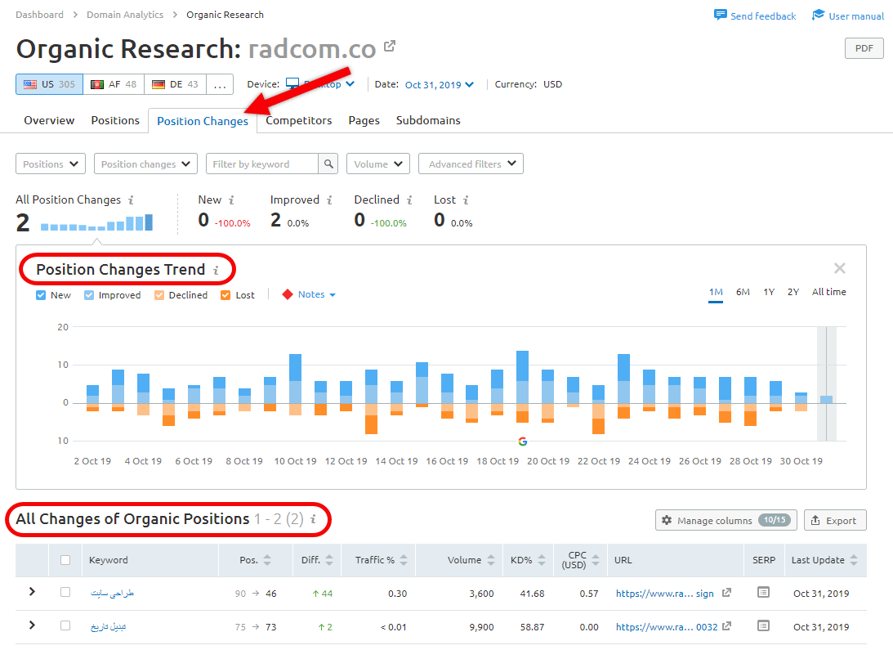
Task: Open the Positions filter dropdown
Action: [x=51, y=164]
